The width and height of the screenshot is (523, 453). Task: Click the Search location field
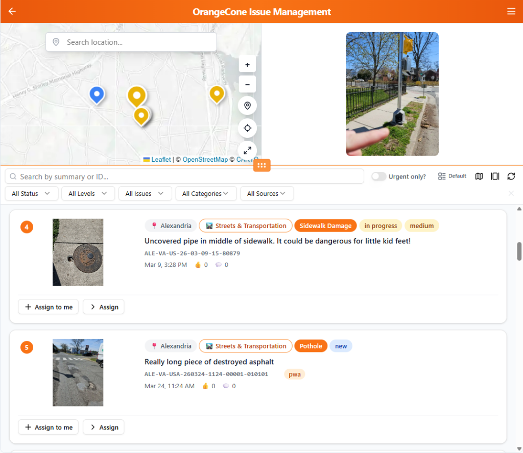pyautogui.click(x=131, y=42)
